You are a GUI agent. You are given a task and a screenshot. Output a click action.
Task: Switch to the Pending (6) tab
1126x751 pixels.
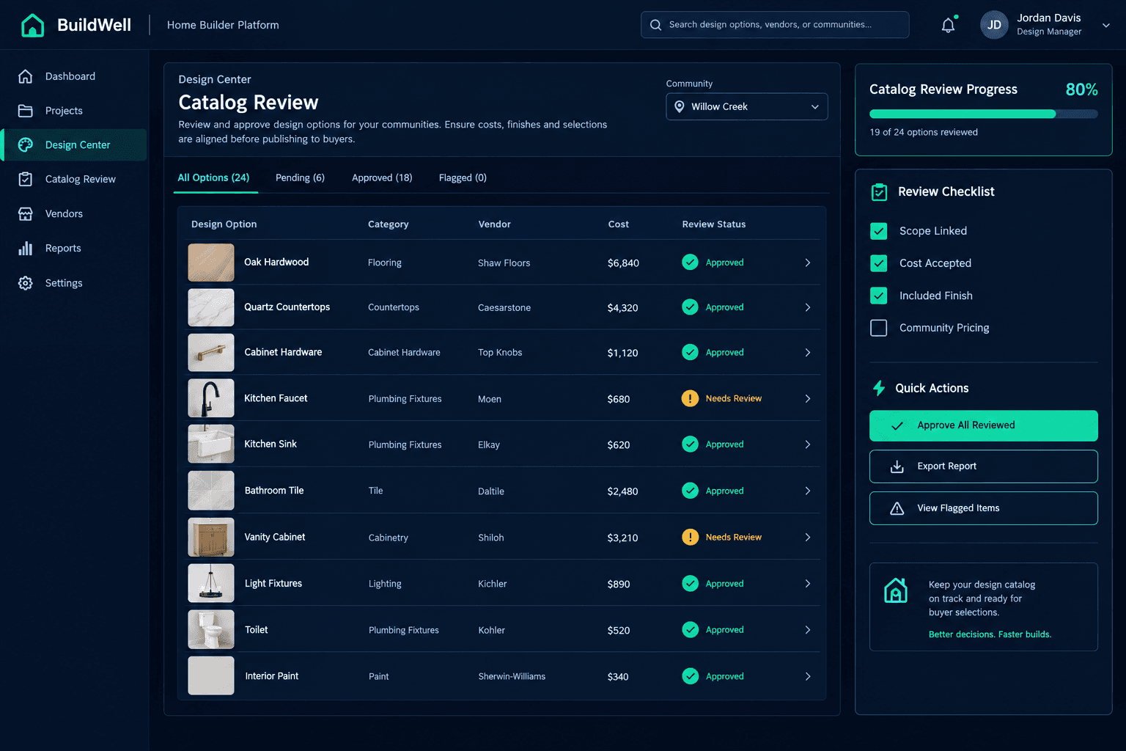pos(300,177)
